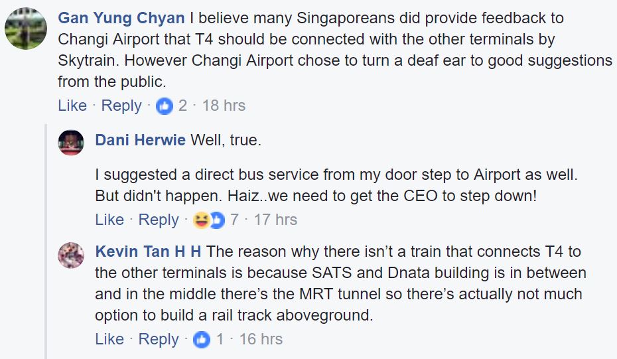
Task: Like Gan Yung Chyan's comment
Action: click(x=72, y=106)
